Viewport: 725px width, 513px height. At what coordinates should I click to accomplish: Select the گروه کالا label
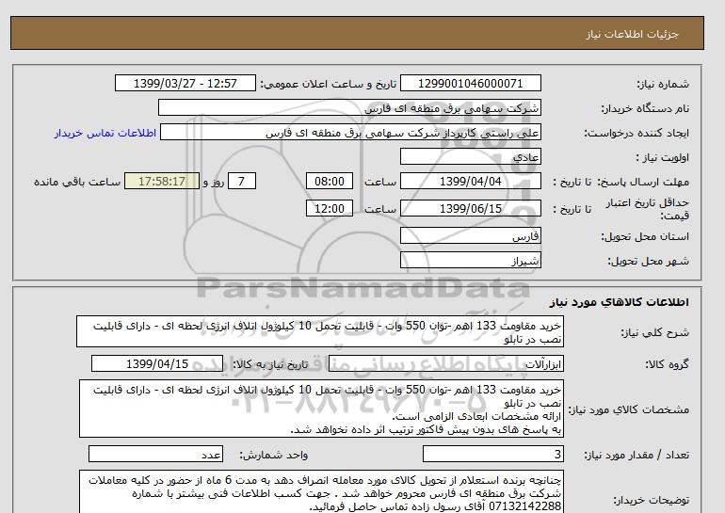point(667,364)
